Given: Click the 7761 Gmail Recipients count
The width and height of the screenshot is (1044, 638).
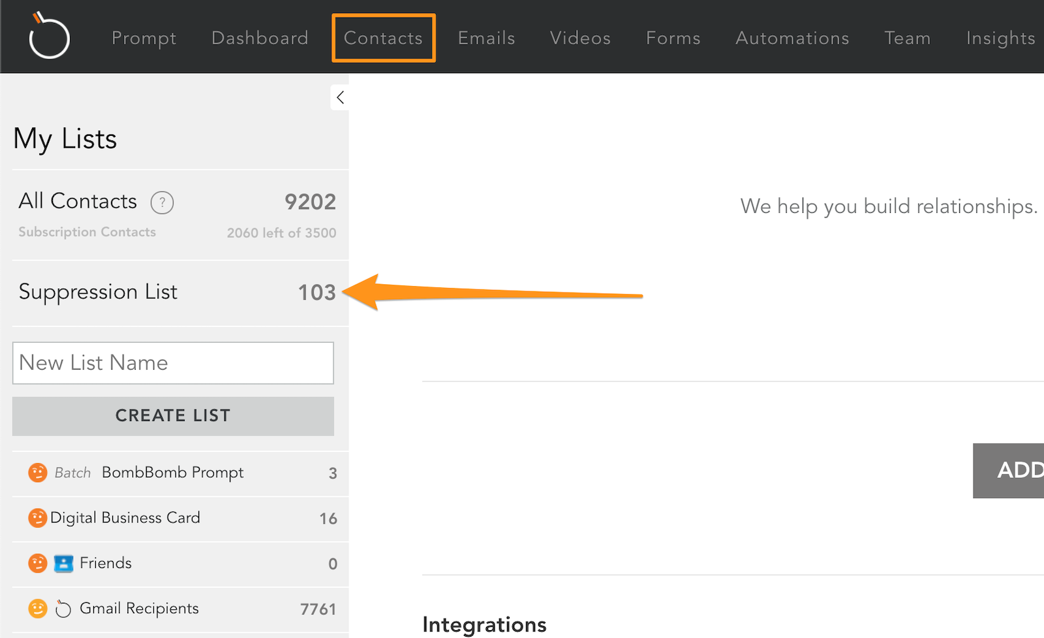Looking at the screenshot, I should [x=318, y=609].
